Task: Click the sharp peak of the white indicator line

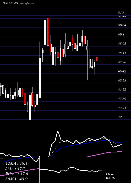Action: (58, 131)
